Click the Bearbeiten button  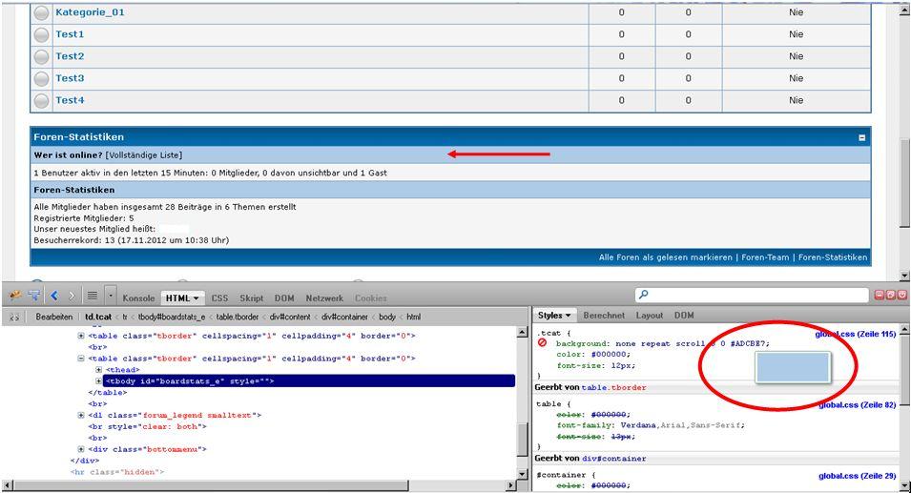point(54,317)
